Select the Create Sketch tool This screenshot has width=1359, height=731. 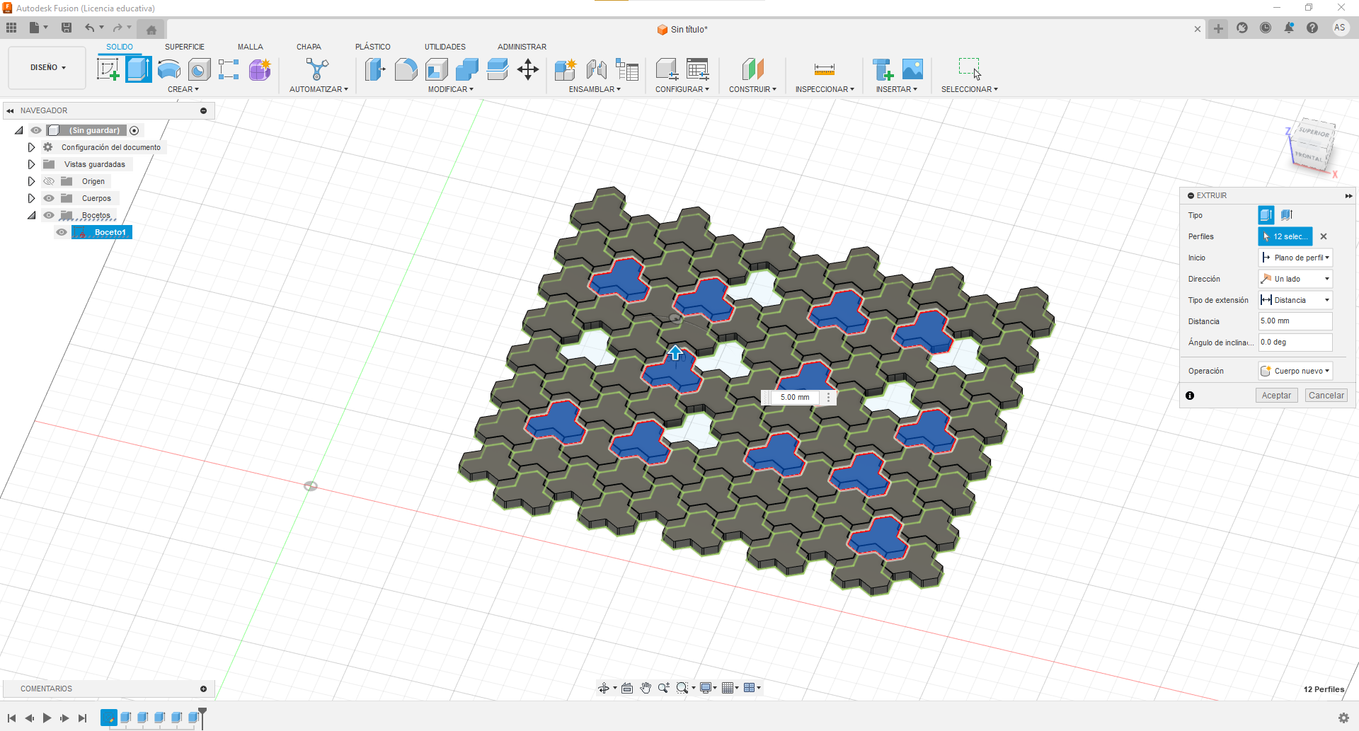(108, 69)
